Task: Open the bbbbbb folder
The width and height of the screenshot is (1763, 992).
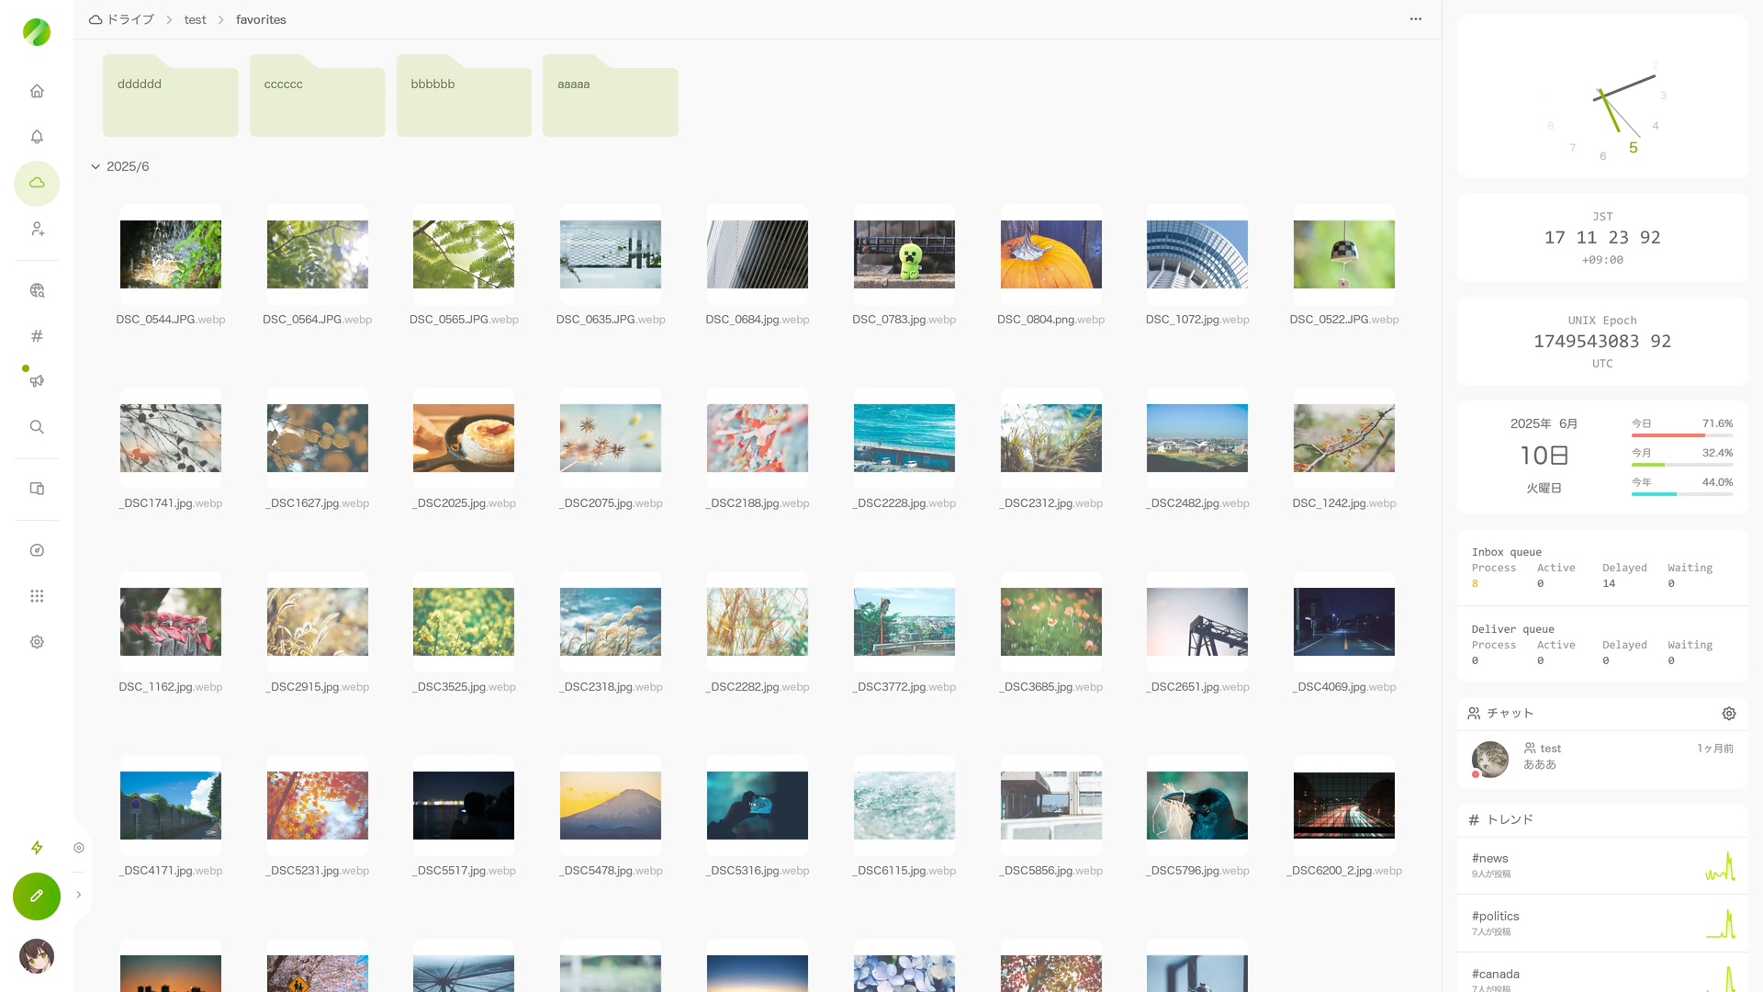Action: [x=464, y=96]
